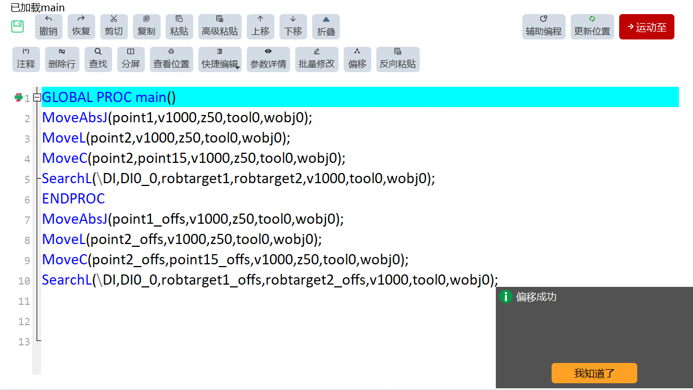Image resolution: width=693 pixels, height=390 pixels.
Task: Click 偏移 offset toolbar button
Action: click(x=357, y=59)
